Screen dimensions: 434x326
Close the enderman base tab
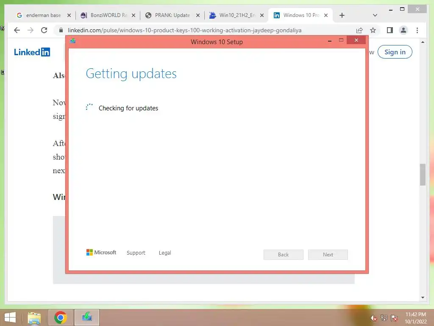pos(69,16)
